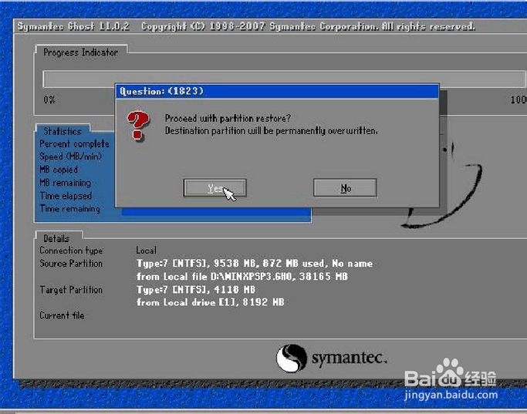Click source value 'Type:7 [NTFS], 9538 MB'

tap(255, 263)
